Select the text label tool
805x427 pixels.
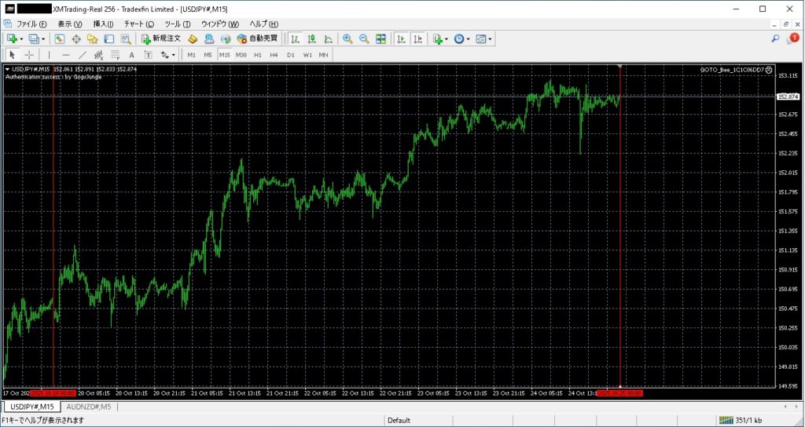131,55
